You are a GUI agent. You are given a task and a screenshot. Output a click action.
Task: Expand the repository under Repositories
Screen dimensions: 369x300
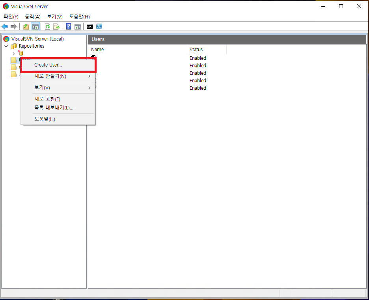13,54
